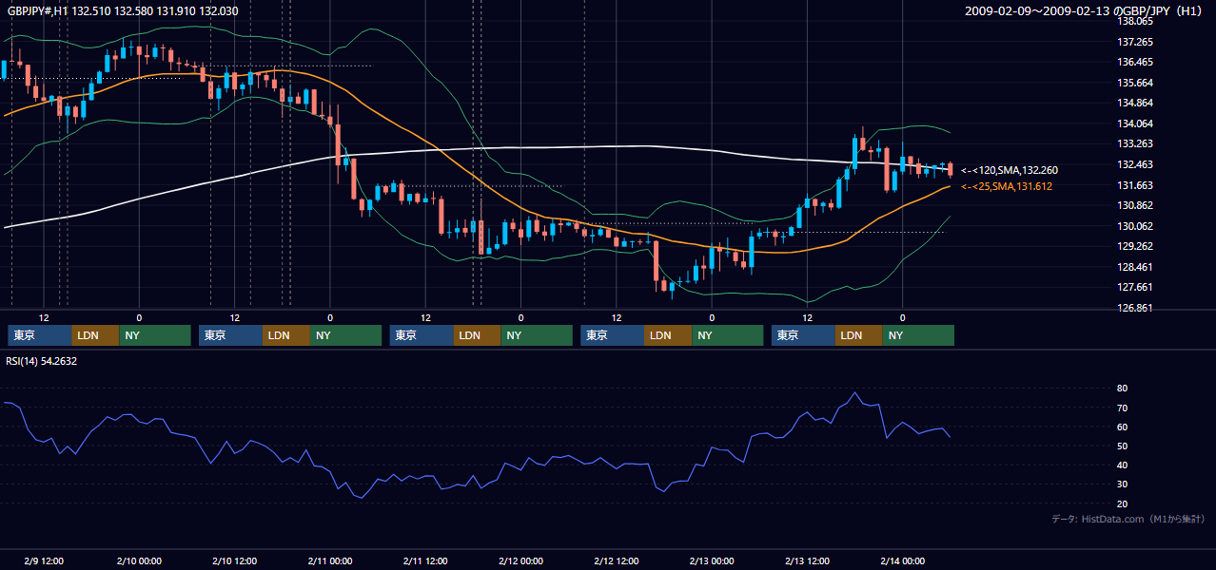This screenshot has width=1216, height=570.
Task: Click price axis value 130.062
Action: pyautogui.click(x=1136, y=226)
